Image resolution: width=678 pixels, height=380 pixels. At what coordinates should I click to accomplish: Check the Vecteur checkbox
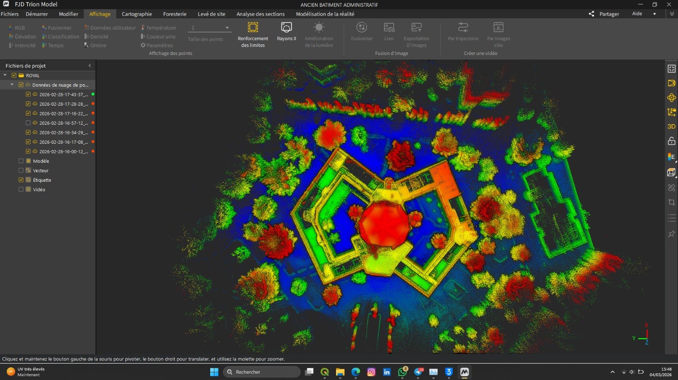pos(21,170)
